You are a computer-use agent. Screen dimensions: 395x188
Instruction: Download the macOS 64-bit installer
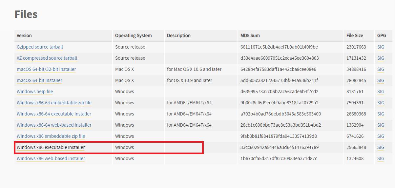[39, 80]
